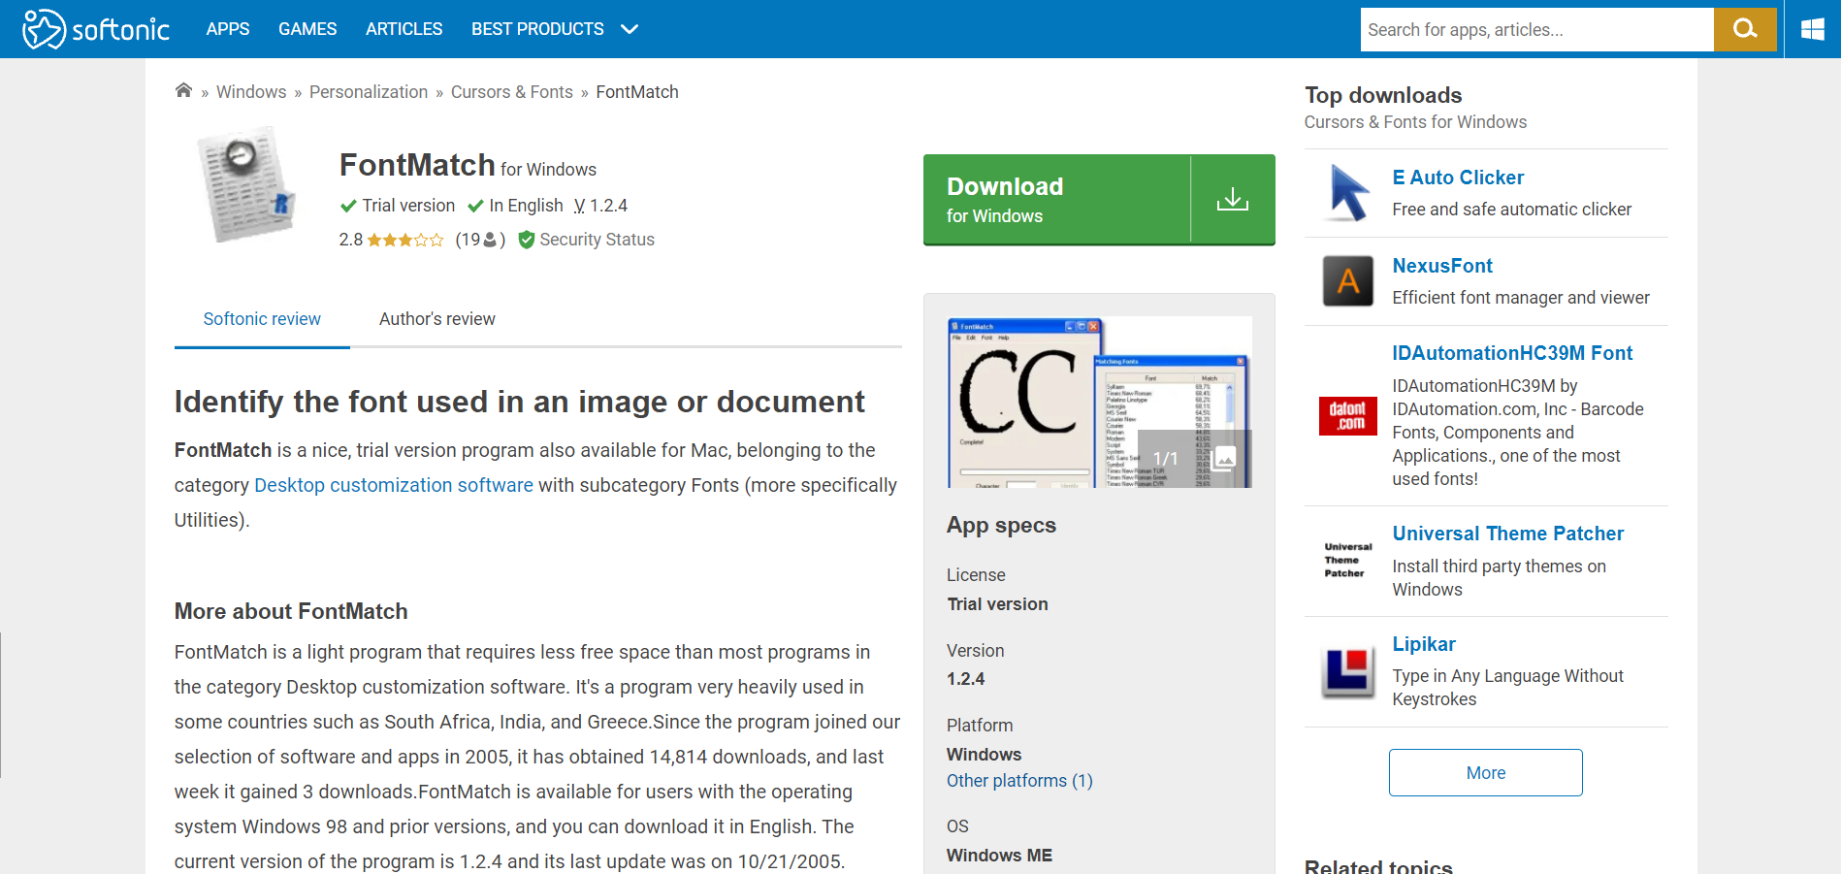Click the Windows platform icon in header
1841x874 pixels.
pos(1812,29)
